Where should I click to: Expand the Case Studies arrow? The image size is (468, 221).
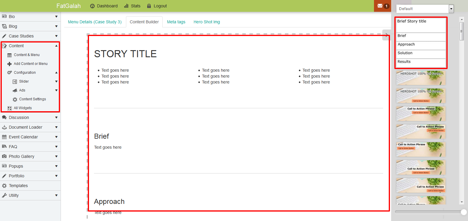tap(56, 36)
